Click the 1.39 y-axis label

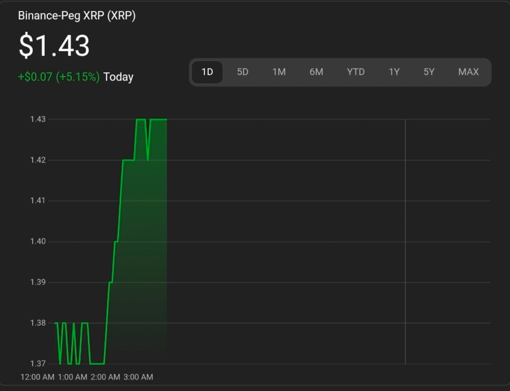[x=37, y=282]
